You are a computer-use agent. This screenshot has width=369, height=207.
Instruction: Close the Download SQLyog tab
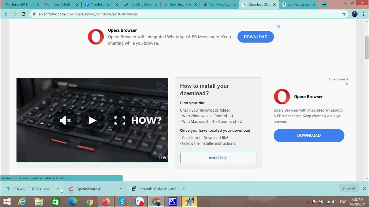coord(274,5)
